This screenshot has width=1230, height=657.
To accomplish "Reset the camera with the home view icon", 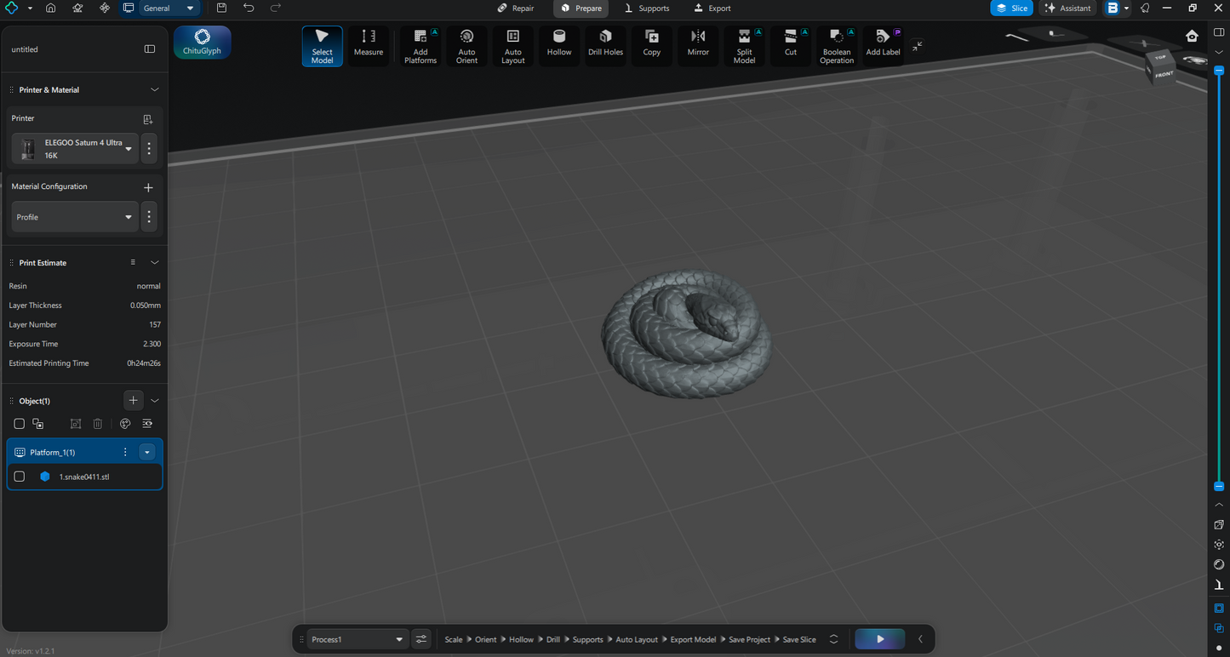I will (x=1192, y=36).
